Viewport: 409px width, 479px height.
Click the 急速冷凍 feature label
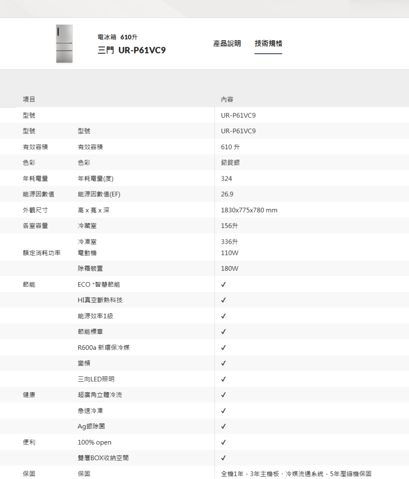(90, 410)
